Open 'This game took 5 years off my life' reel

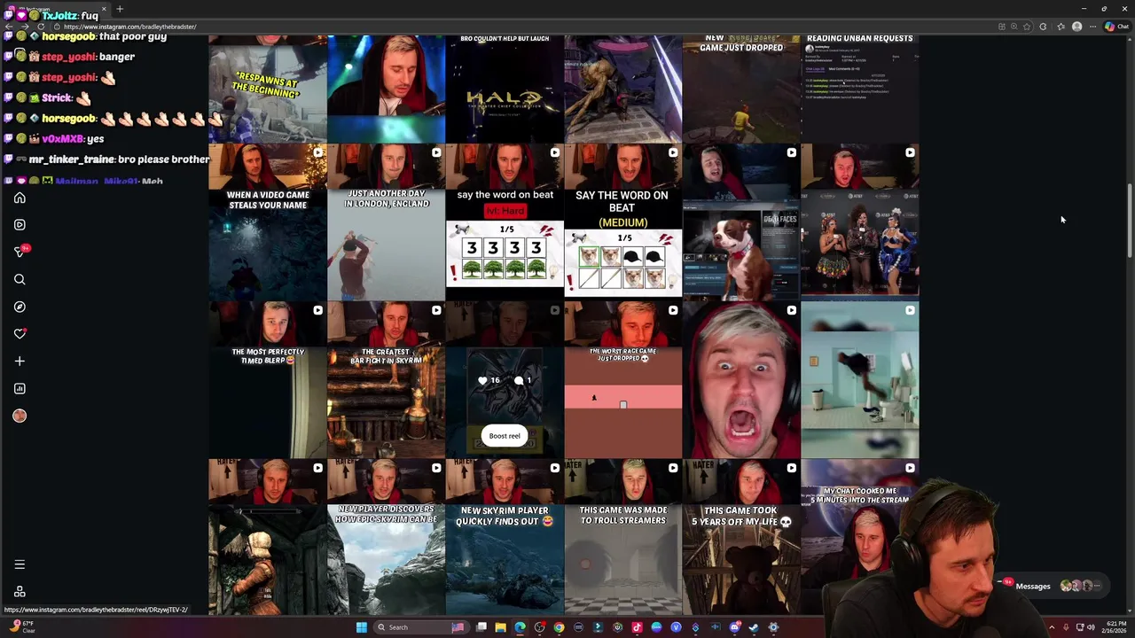coord(741,537)
